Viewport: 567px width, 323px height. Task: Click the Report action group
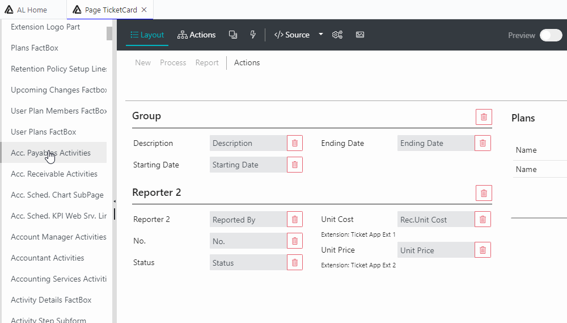(207, 62)
